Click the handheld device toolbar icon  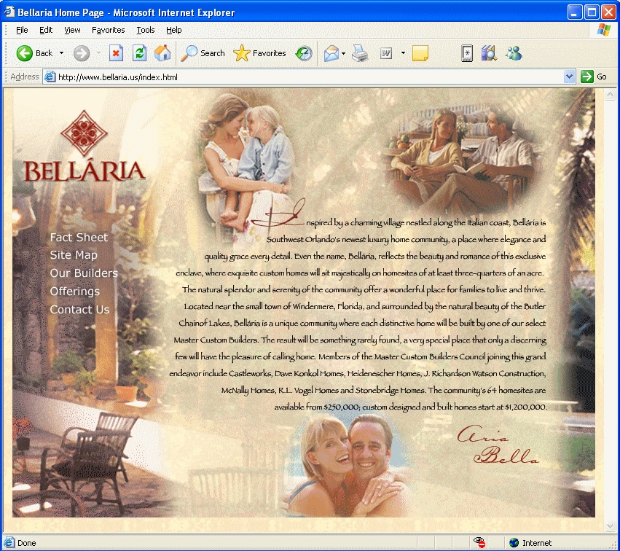pos(467,53)
